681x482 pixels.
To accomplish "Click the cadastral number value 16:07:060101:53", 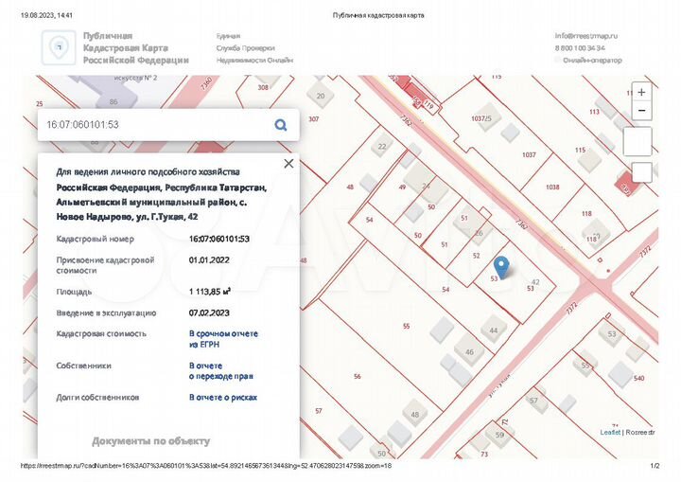I will coord(218,239).
